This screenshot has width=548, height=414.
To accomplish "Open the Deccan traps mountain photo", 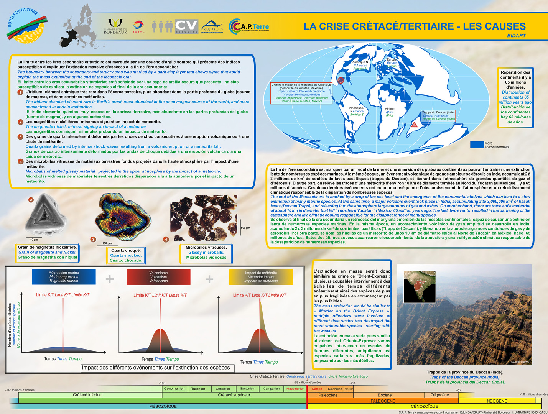I will (464, 314).
